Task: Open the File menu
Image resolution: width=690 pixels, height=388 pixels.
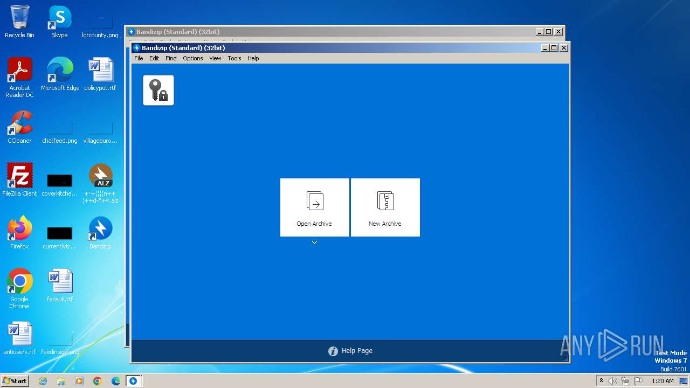Action: click(x=139, y=58)
